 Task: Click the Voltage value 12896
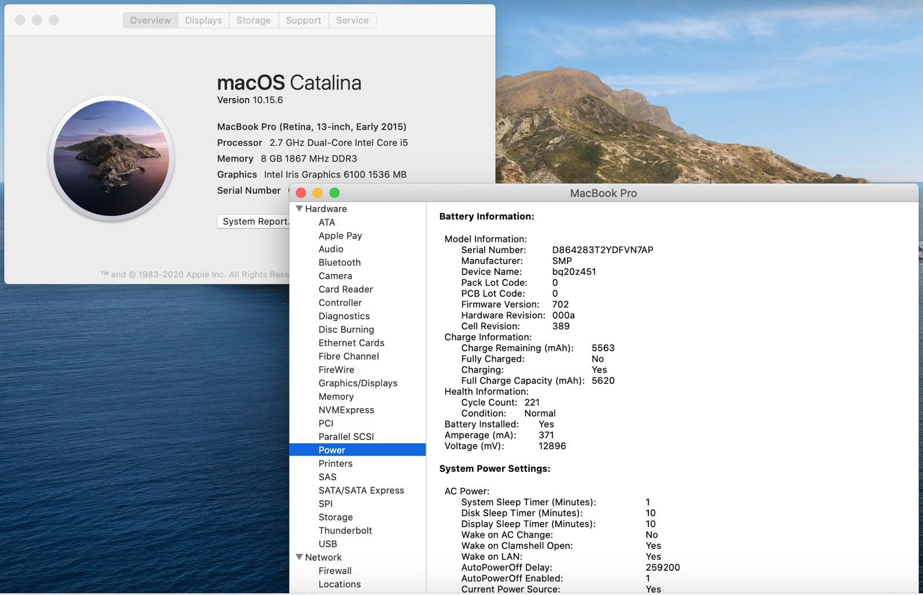click(x=552, y=446)
